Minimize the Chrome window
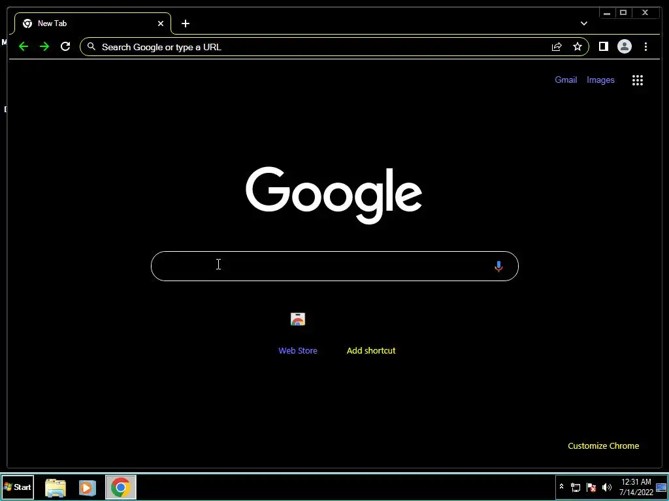This screenshot has width=669, height=501. coord(607,13)
